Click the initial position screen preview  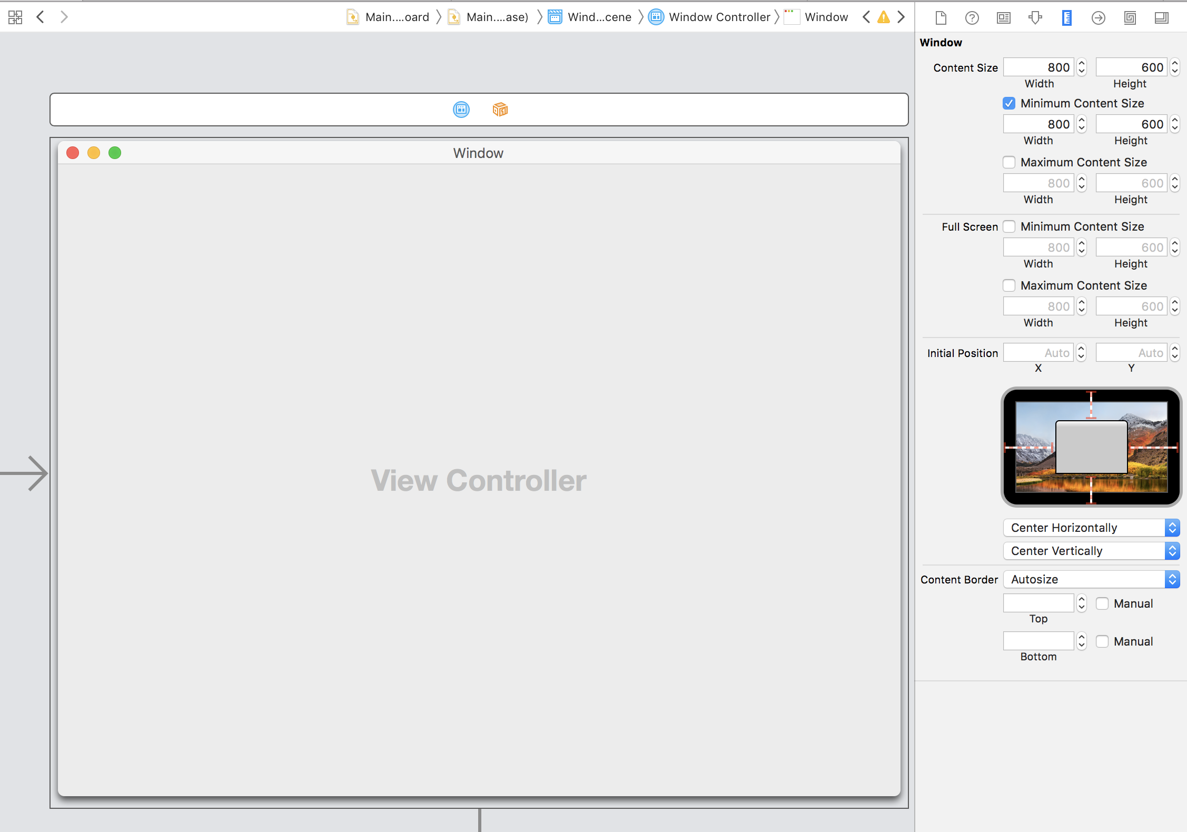point(1091,447)
